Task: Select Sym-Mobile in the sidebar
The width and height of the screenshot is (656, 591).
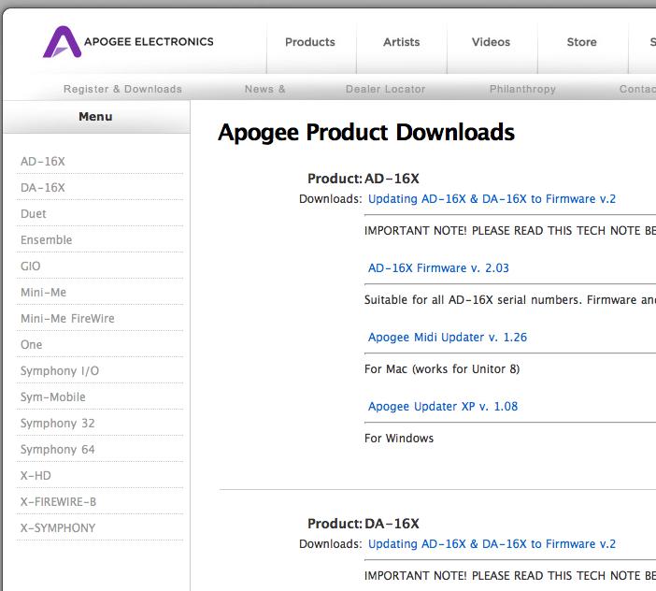Action: pyautogui.click(x=52, y=396)
